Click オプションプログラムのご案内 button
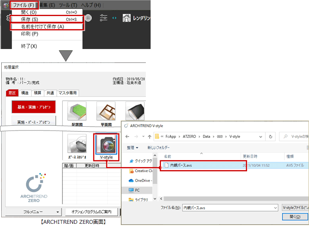Viewport: 309px width, 229px height. click(x=91, y=212)
